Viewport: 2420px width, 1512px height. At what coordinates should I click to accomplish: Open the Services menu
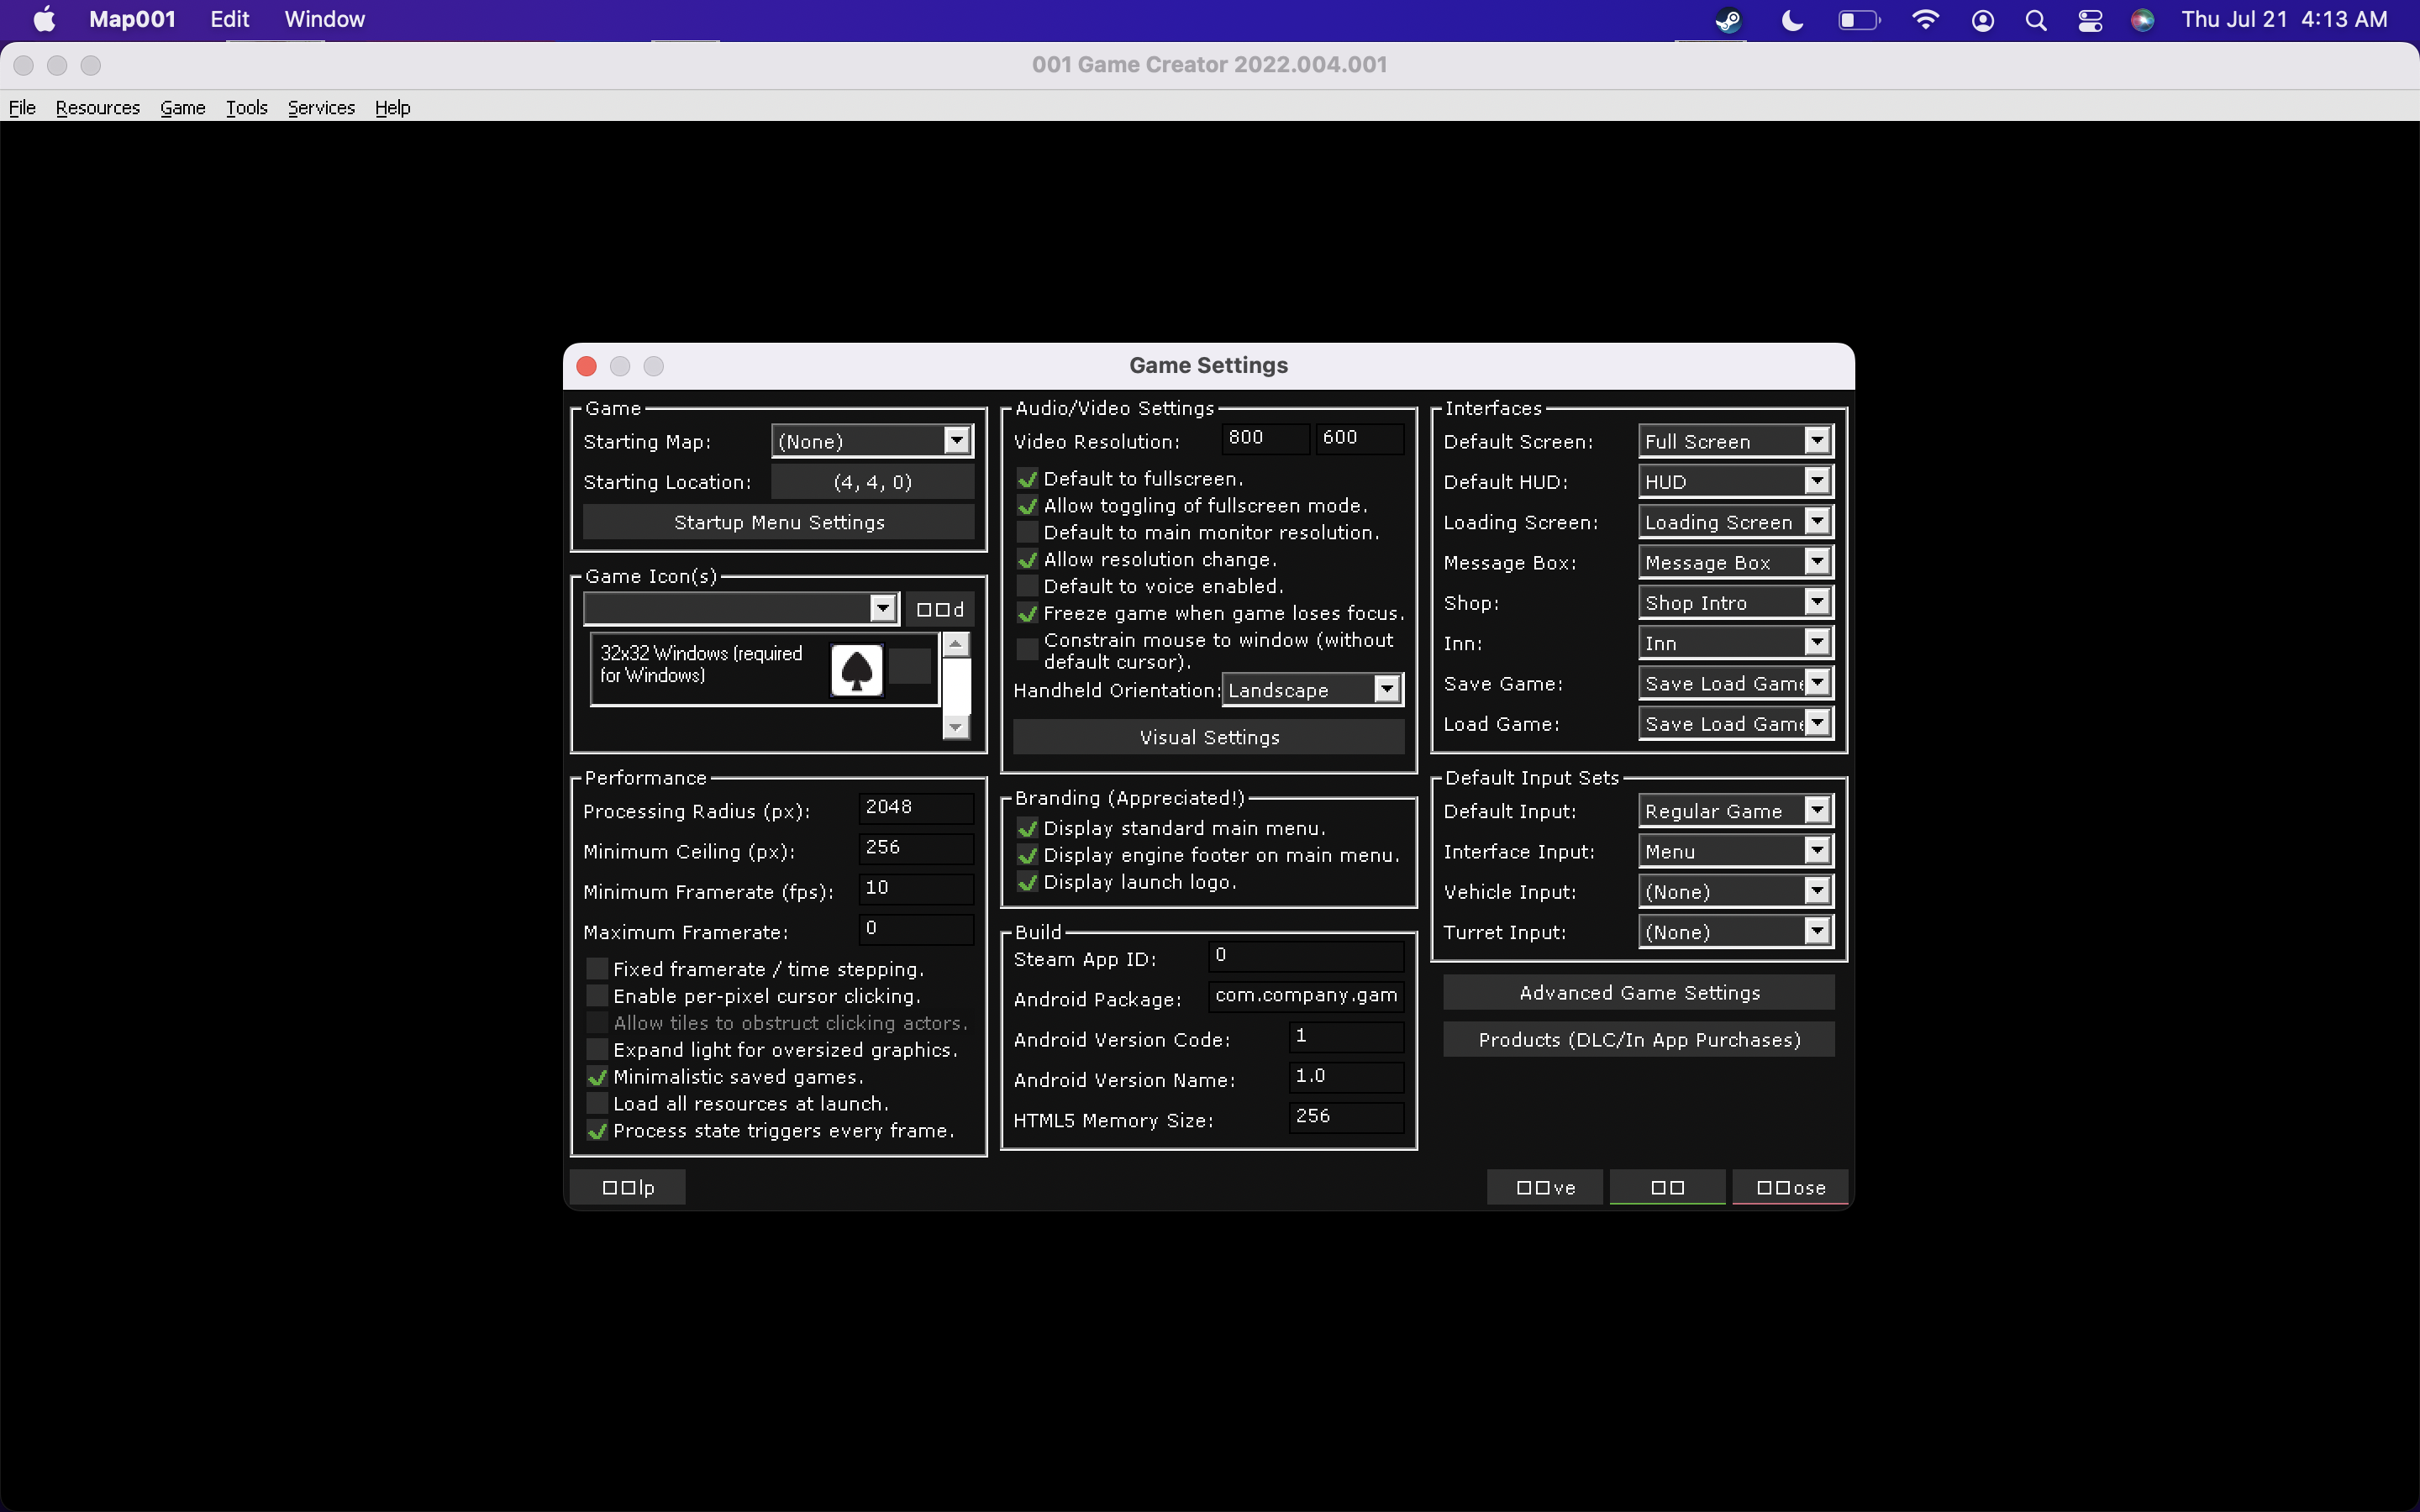pyautogui.click(x=321, y=107)
